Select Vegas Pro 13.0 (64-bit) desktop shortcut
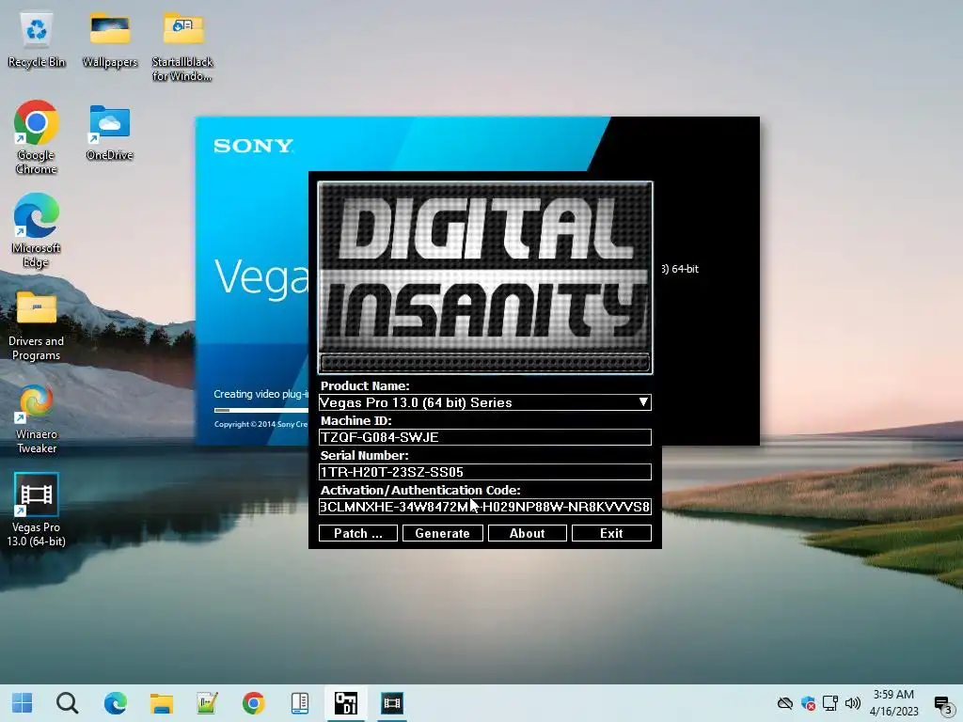Viewport: 963px width, 722px height. click(37, 510)
